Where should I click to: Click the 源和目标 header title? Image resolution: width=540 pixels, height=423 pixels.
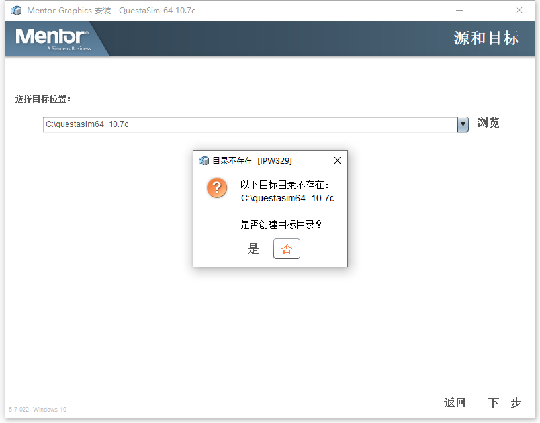486,38
